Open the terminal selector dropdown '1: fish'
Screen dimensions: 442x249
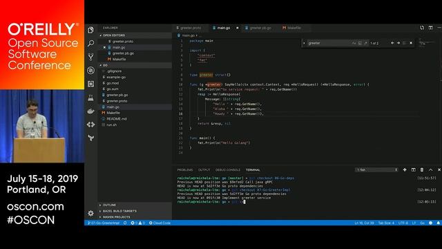click(x=377, y=169)
